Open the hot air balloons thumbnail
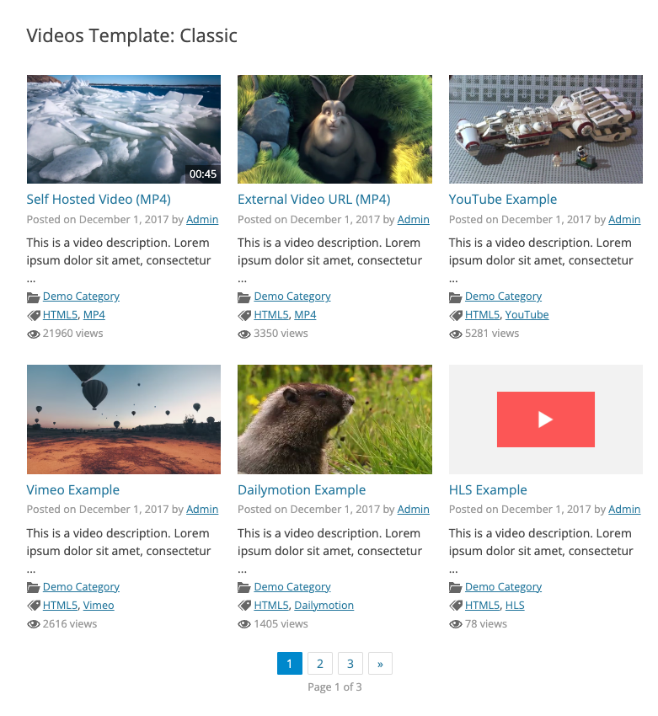 [x=124, y=419]
